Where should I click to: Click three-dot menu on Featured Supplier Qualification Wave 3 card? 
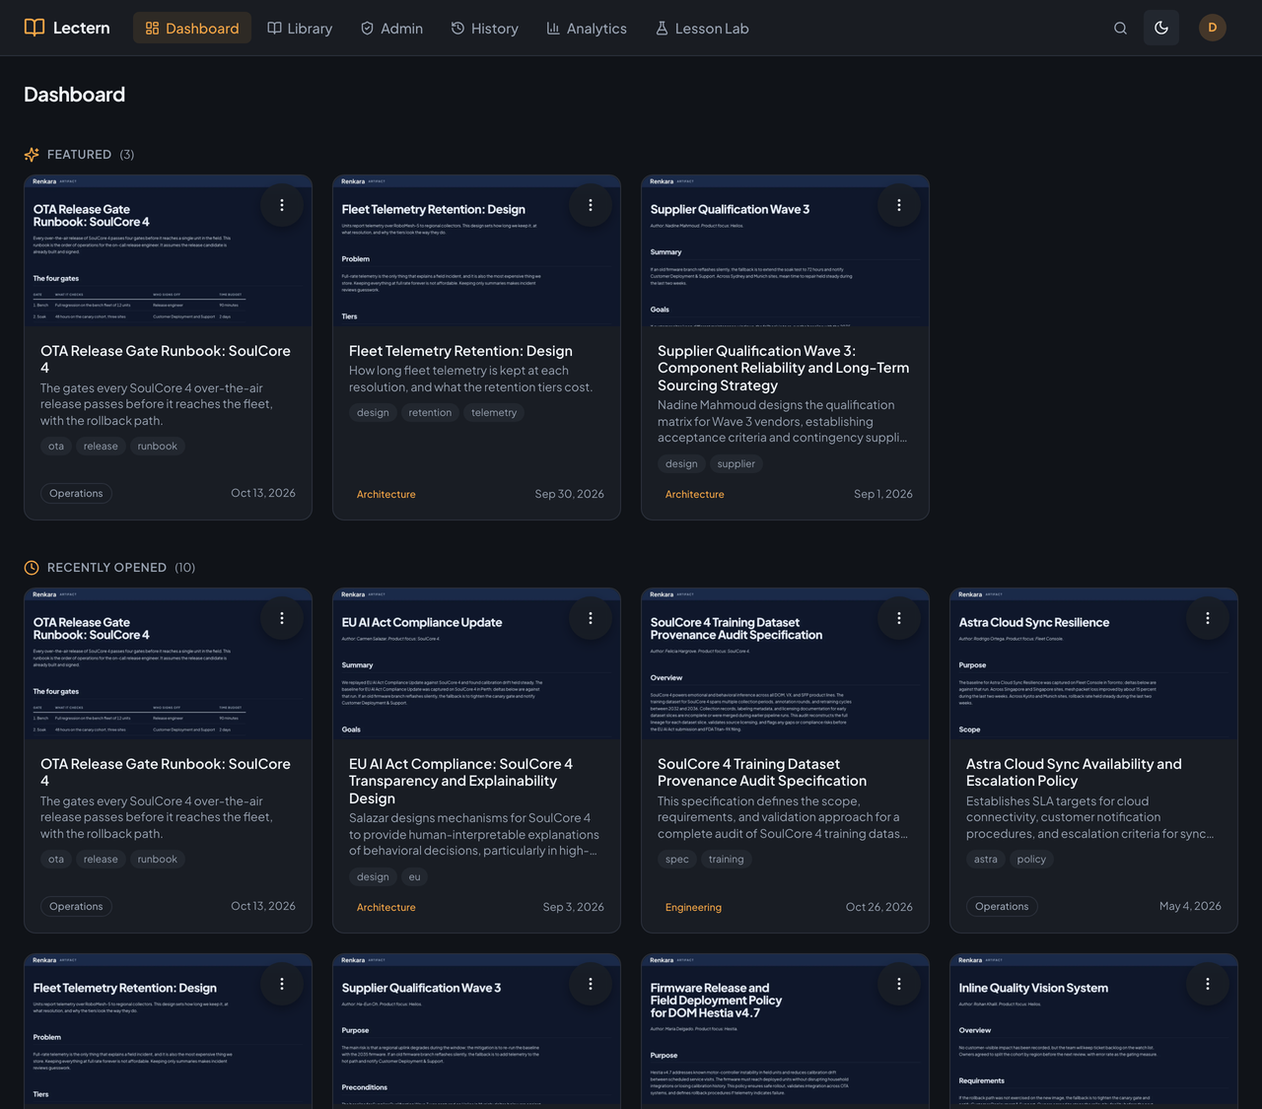pos(899,205)
